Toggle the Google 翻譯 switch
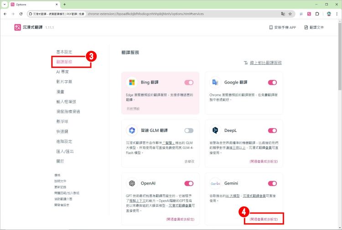This screenshot has width=342, height=230. (272, 83)
